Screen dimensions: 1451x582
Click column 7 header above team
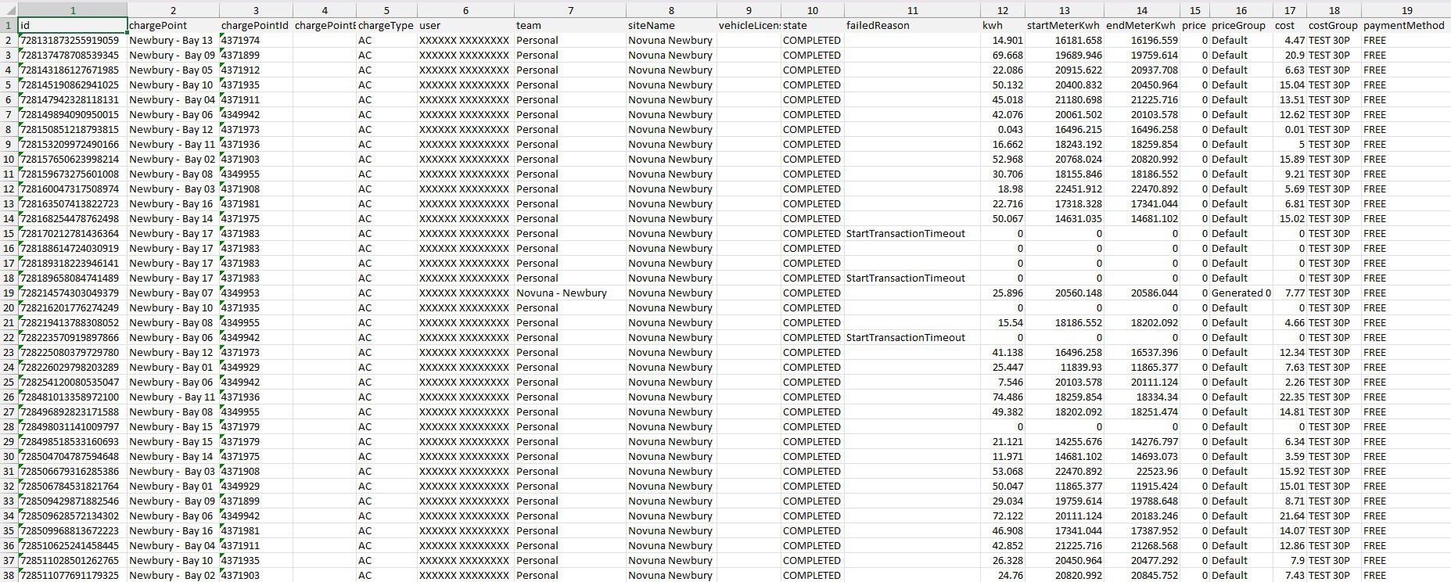570,10
